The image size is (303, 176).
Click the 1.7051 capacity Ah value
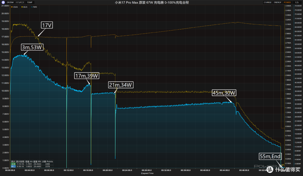click(x=29, y=164)
